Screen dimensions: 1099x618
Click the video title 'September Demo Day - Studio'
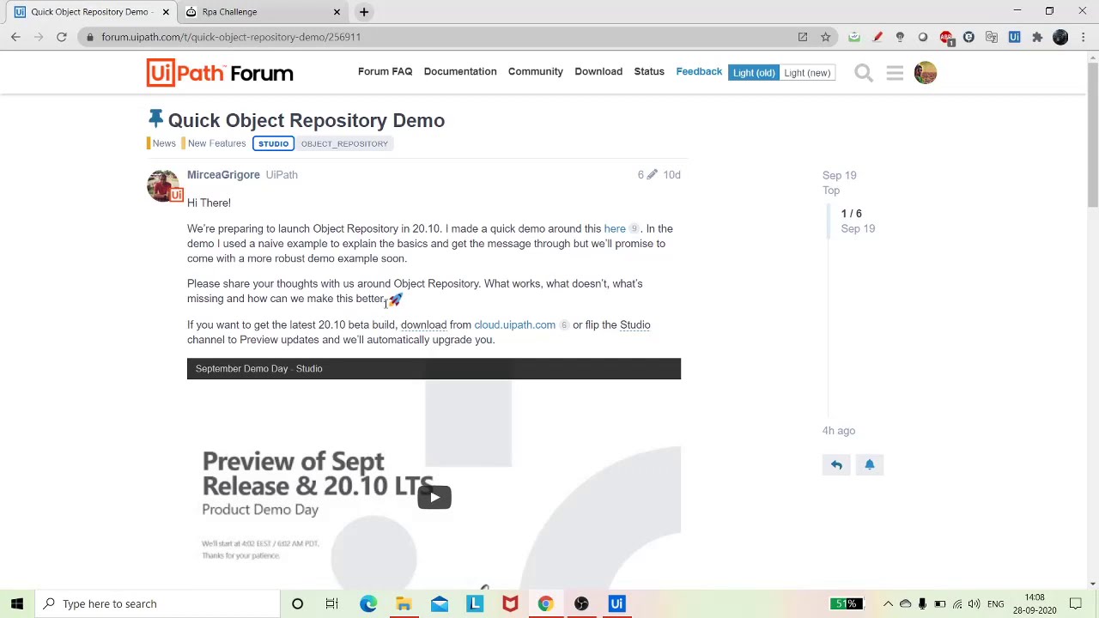(258, 368)
